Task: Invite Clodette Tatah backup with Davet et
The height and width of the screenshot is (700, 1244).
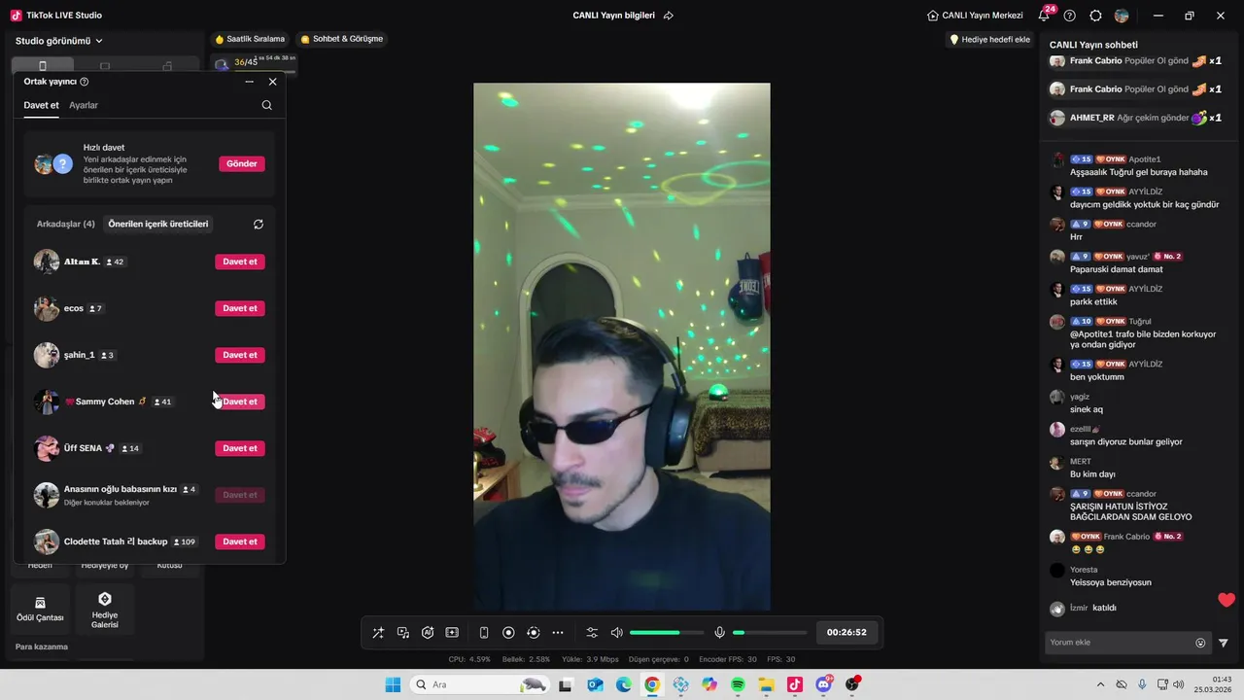Action: (240, 542)
